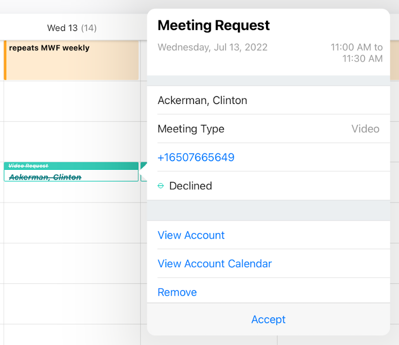This screenshot has width=399, height=345.
Task: Accept the meeting request
Action: click(268, 319)
